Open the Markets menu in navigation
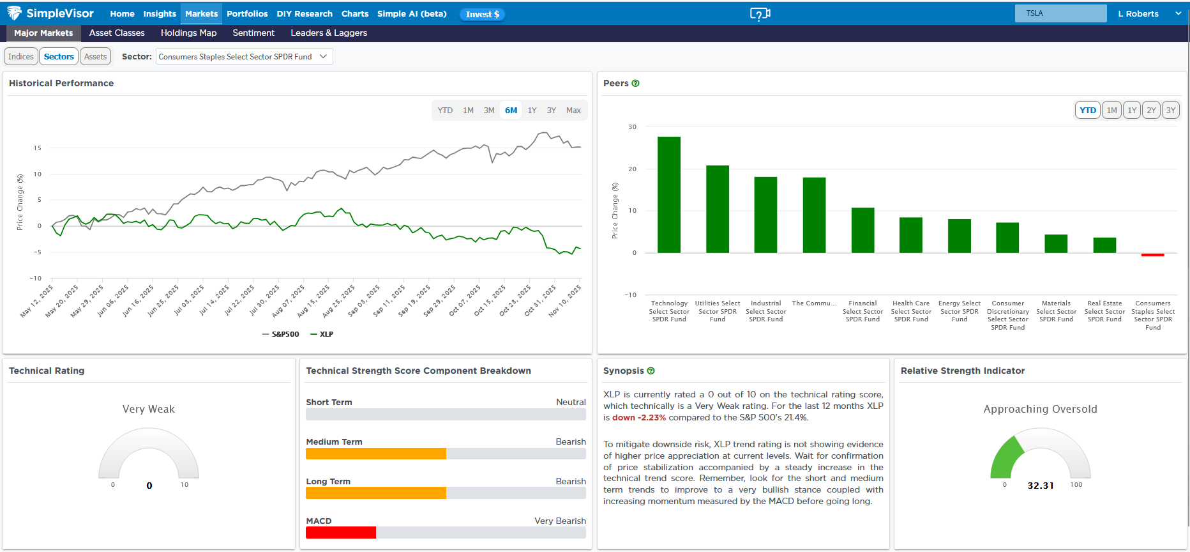The width and height of the screenshot is (1190, 552). click(x=201, y=13)
